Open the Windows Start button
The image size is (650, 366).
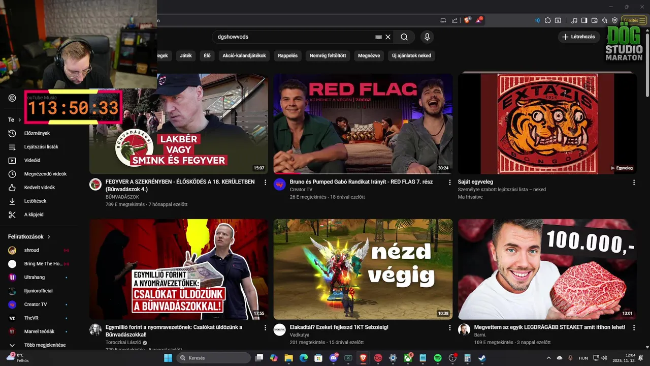point(168,358)
